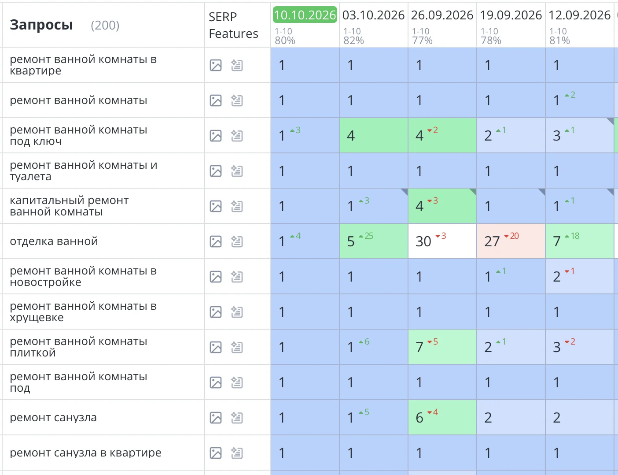Click snippet list icon for 'ремонт ванной комнаты и туалета'
Screen dimensions: 618x475
click(237, 171)
